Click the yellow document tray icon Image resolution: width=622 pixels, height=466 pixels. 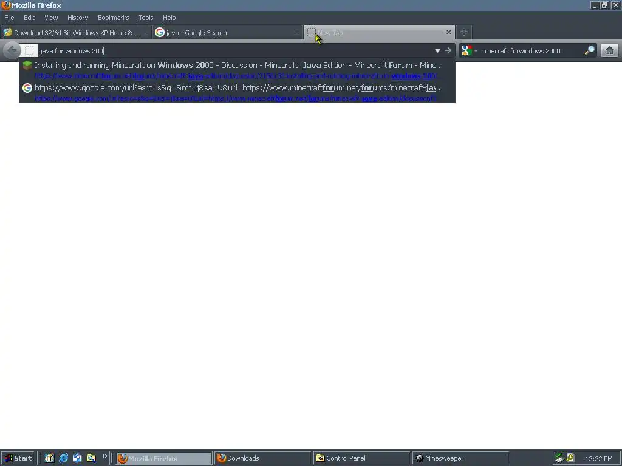pos(570,458)
